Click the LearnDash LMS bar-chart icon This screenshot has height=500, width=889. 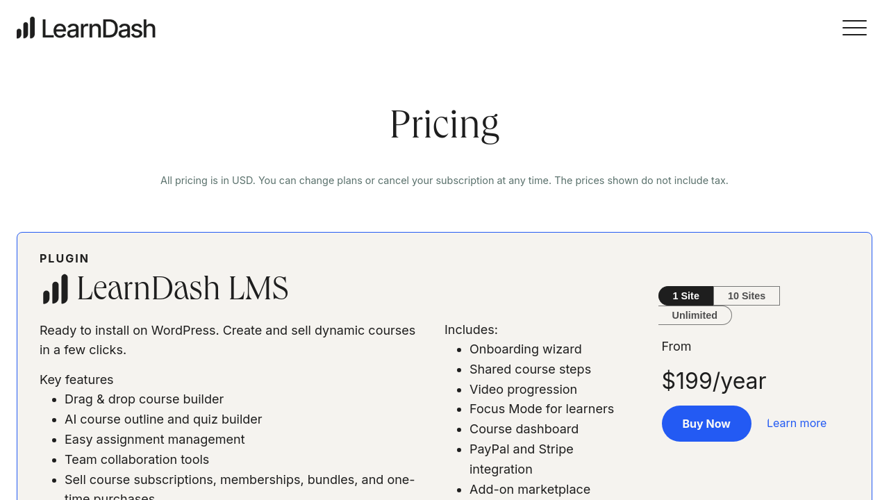pyautogui.click(x=56, y=289)
